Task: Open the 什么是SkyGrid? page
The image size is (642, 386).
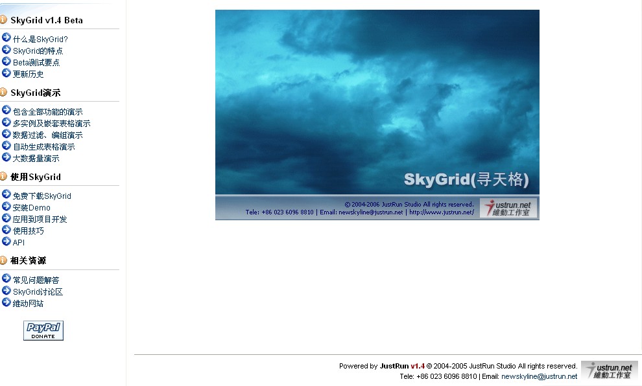Action: coord(40,40)
